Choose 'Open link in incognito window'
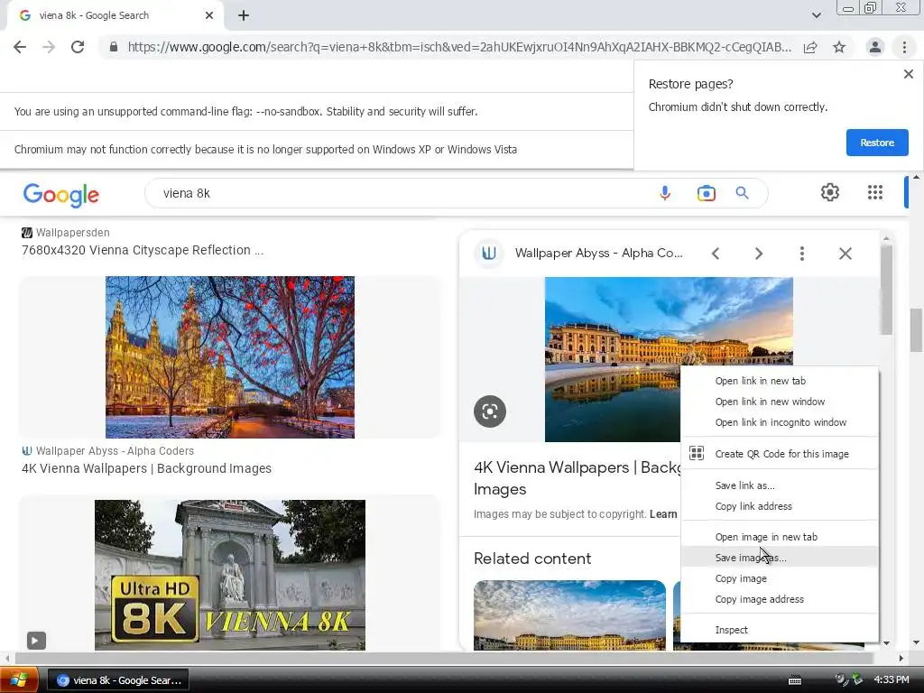This screenshot has height=693, width=924. tap(779, 422)
